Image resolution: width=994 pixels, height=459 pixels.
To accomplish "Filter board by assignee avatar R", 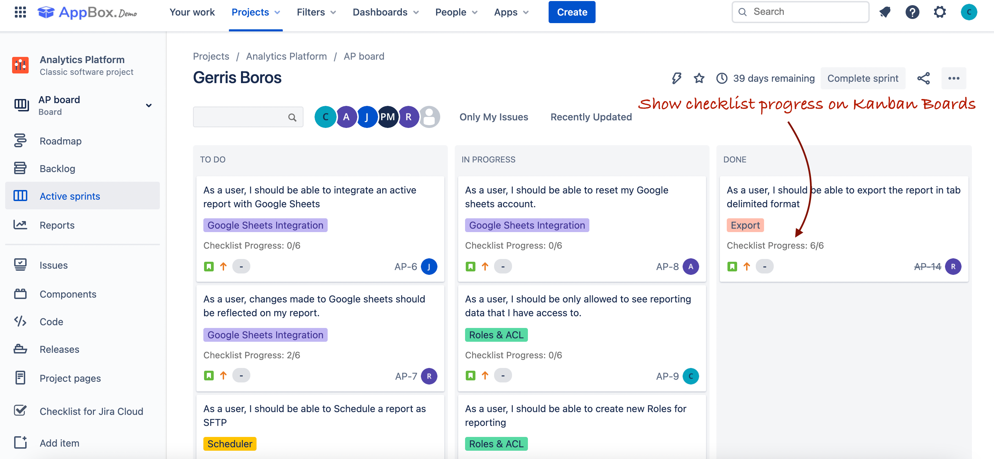I will [408, 117].
